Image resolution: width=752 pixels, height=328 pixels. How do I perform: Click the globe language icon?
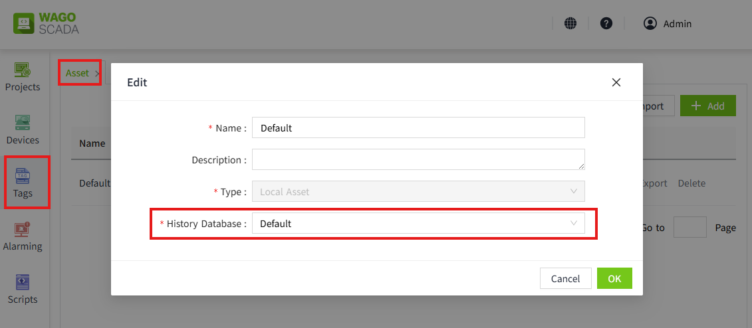click(x=570, y=23)
